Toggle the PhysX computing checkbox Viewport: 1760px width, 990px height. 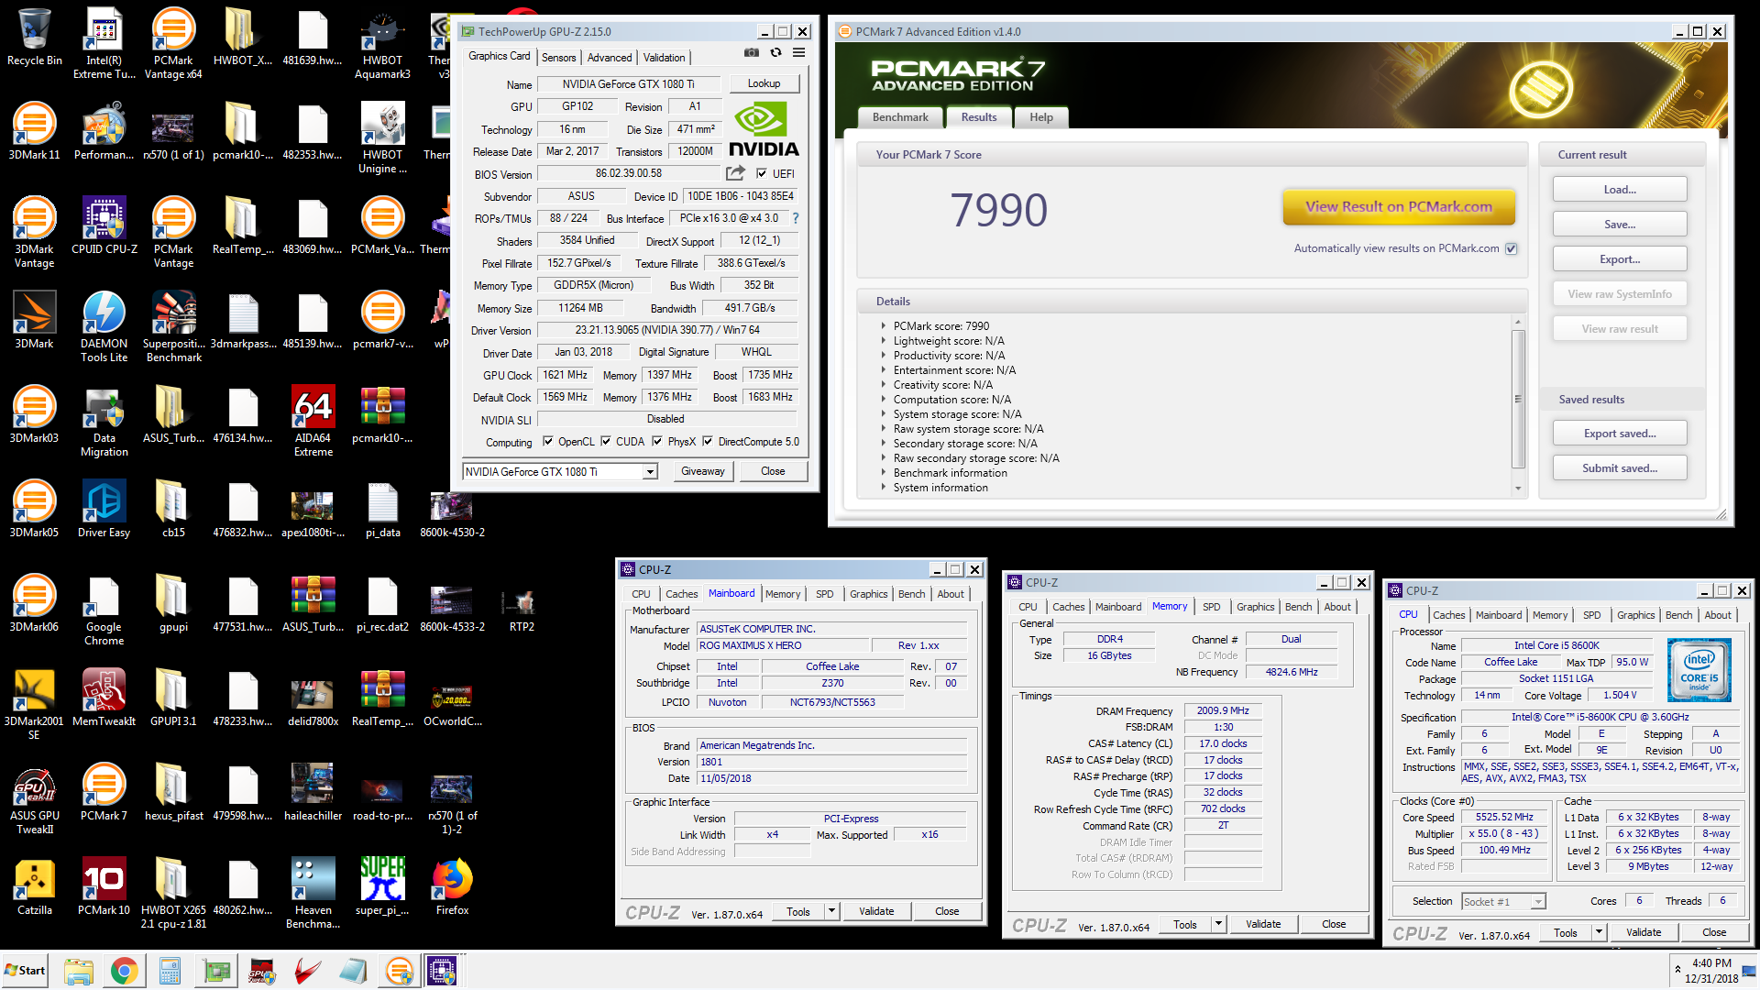coord(657,441)
